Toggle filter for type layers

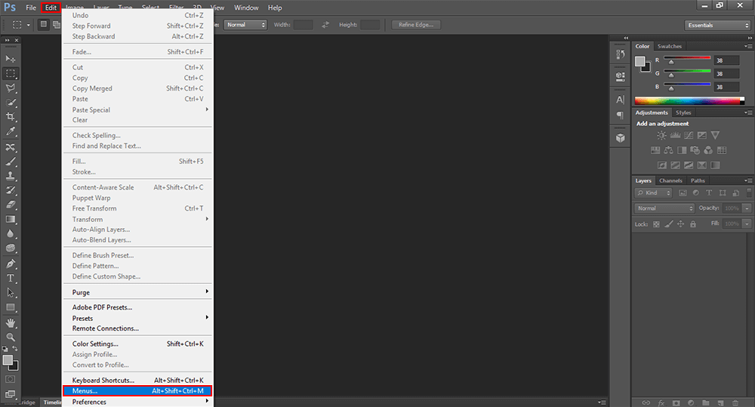pos(709,193)
